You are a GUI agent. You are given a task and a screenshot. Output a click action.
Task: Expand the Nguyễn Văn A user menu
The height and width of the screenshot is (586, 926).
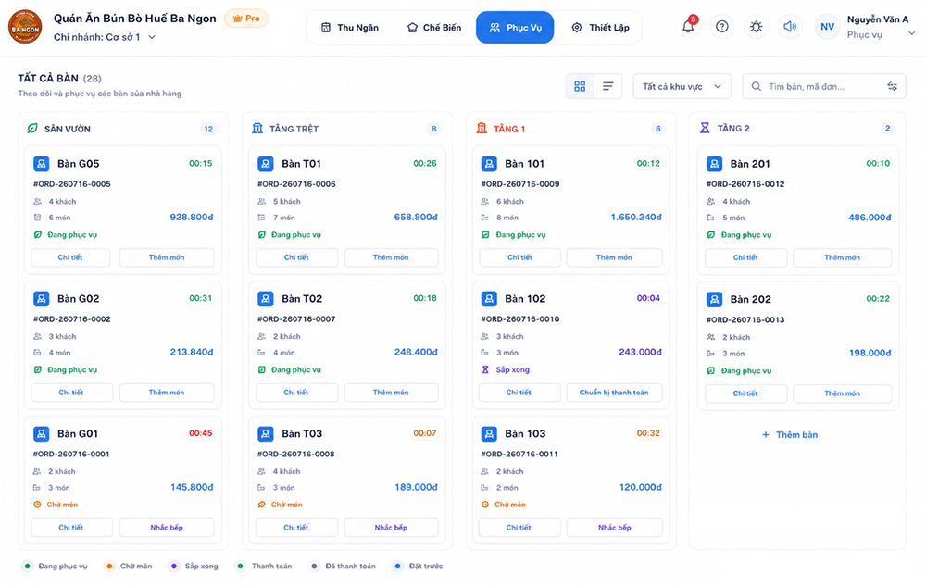pyautogui.click(x=912, y=33)
